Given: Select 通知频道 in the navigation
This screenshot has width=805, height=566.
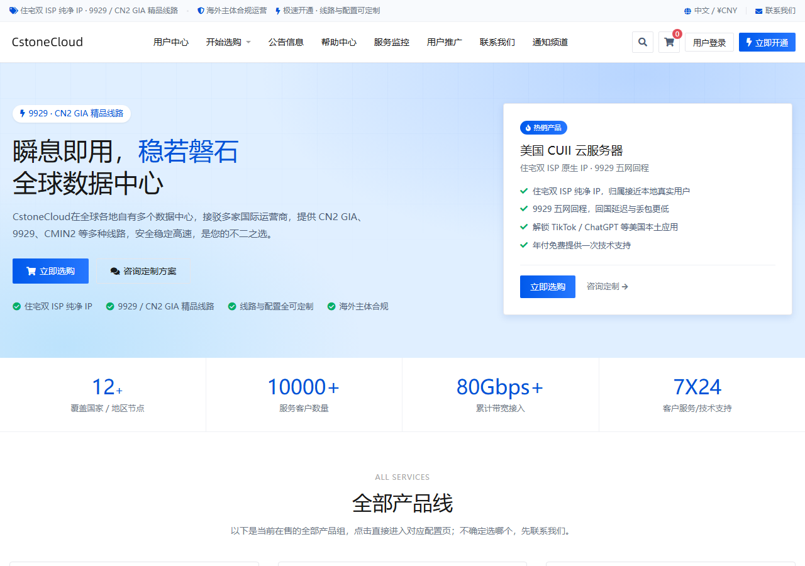Looking at the screenshot, I should point(550,42).
